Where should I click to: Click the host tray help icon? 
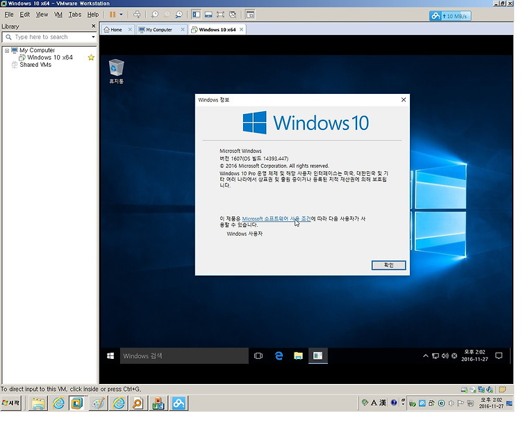point(394,403)
